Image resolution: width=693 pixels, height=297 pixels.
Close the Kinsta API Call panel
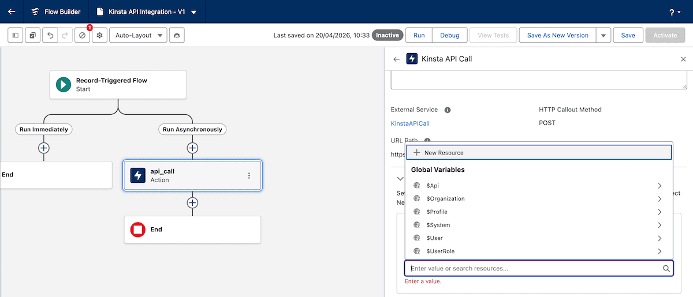(683, 59)
